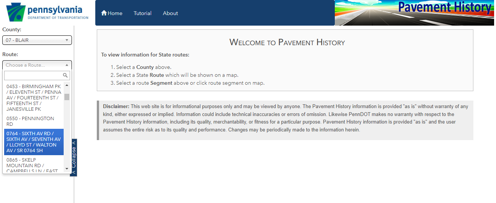Pick route 0865 - Skelp Mountain Rd
The width and height of the screenshot is (496, 203).
tap(34, 165)
